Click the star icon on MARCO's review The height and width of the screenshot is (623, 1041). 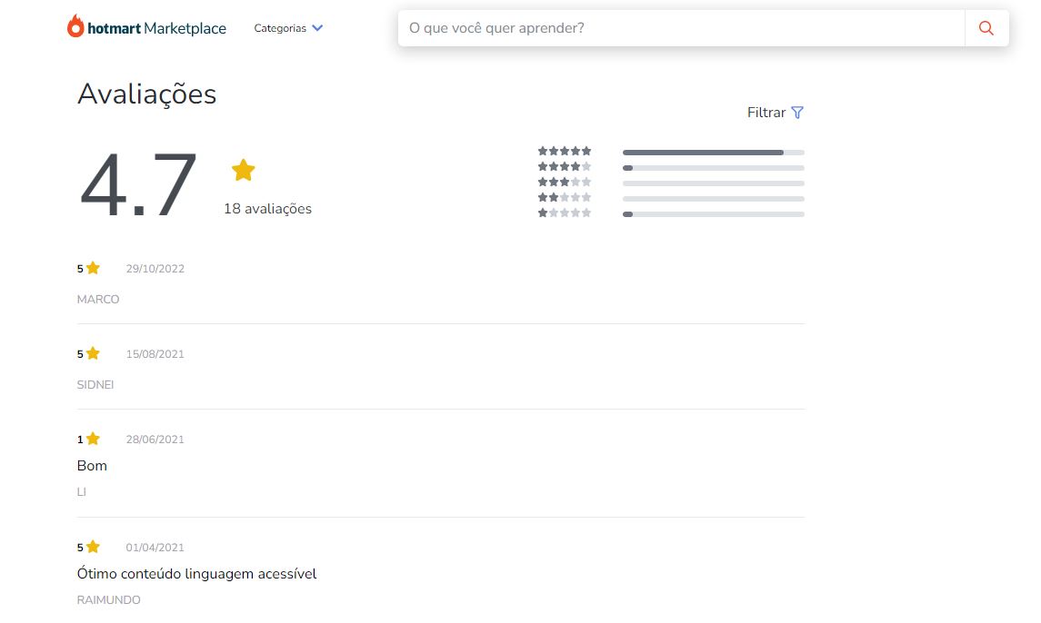point(93,268)
